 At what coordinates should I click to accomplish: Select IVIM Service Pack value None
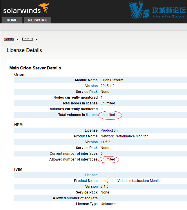105,192
